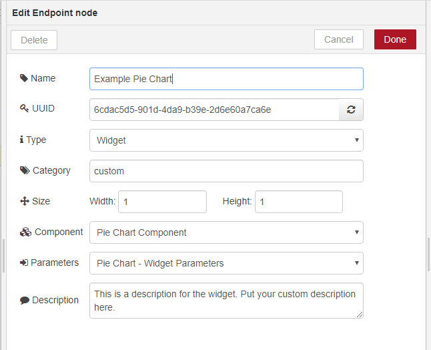Click the speech bubble icon beside Description
431x350 pixels.
point(25,300)
